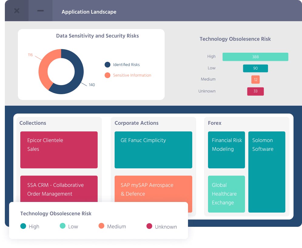Viewport: 302px width, 248px height.
Task: Select the High teal legend dot
Action: 23,226
